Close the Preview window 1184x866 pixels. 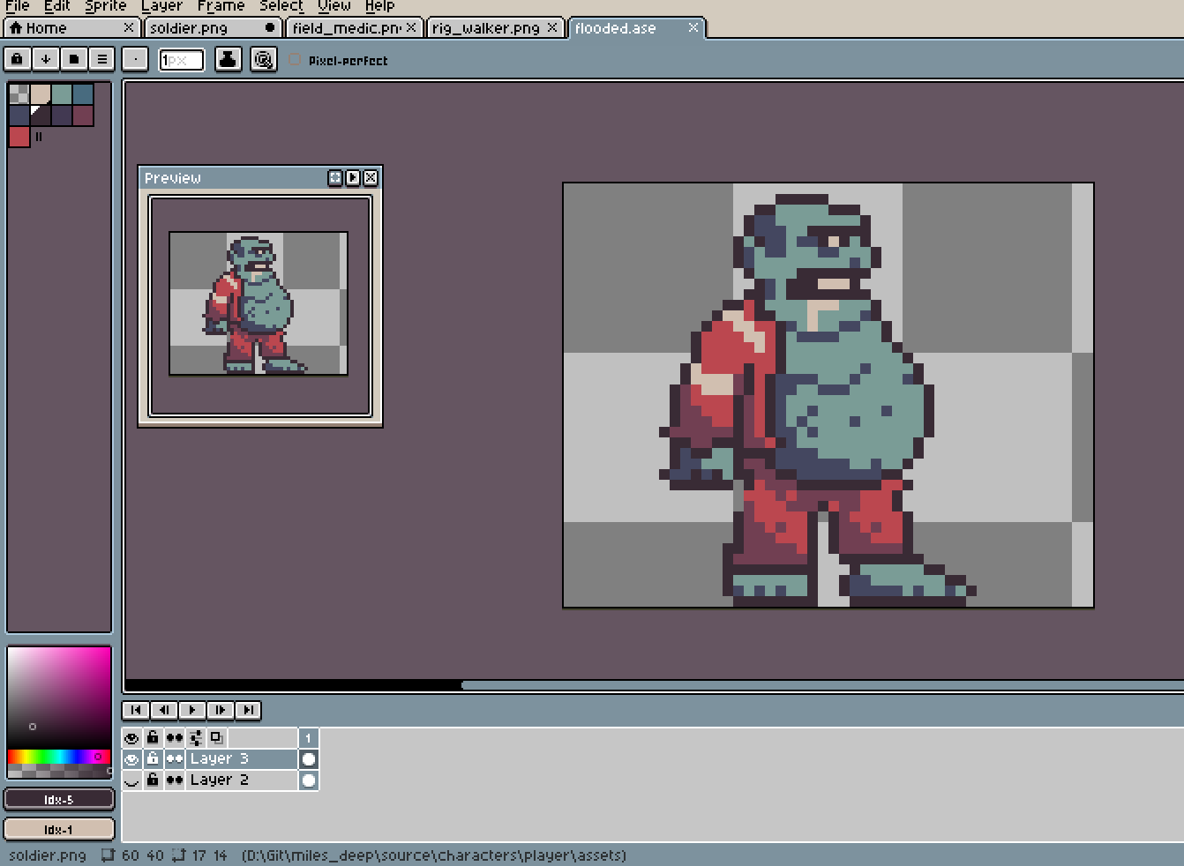tap(371, 177)
